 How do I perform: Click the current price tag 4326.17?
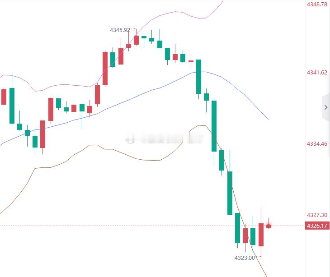click(x=317, y=226)
